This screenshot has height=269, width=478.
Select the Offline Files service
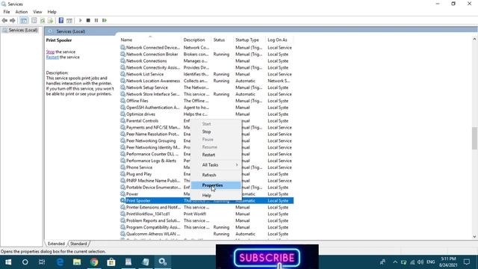[x=206, y=101]
